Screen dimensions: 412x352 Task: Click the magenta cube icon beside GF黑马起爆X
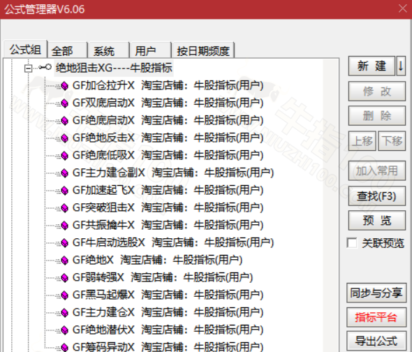(64, 295)
